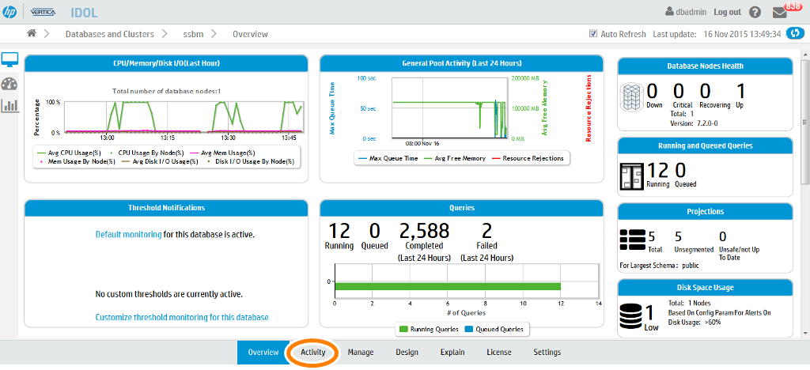
Task: Open the message envelope notifications icon
Action: [781, 13]
